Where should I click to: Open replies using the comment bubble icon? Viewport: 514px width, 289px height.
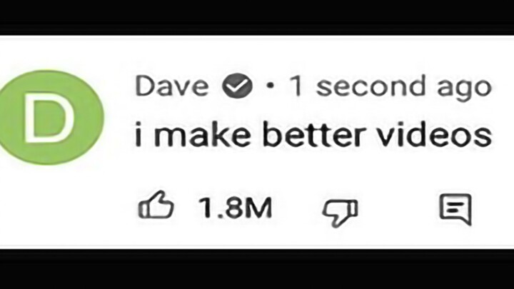pos(455,209)
